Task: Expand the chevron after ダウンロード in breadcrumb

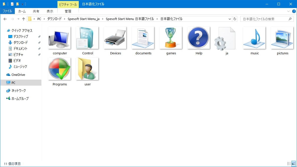Action: [x=64, y=19]
